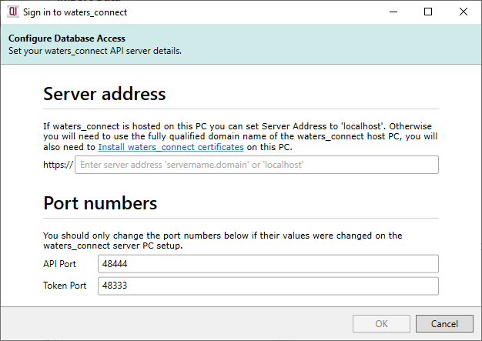Image resolution: width=482 pixels, height=341 pixels.
Task: Click the 'API Port' label
Action: tap(59, 264)
